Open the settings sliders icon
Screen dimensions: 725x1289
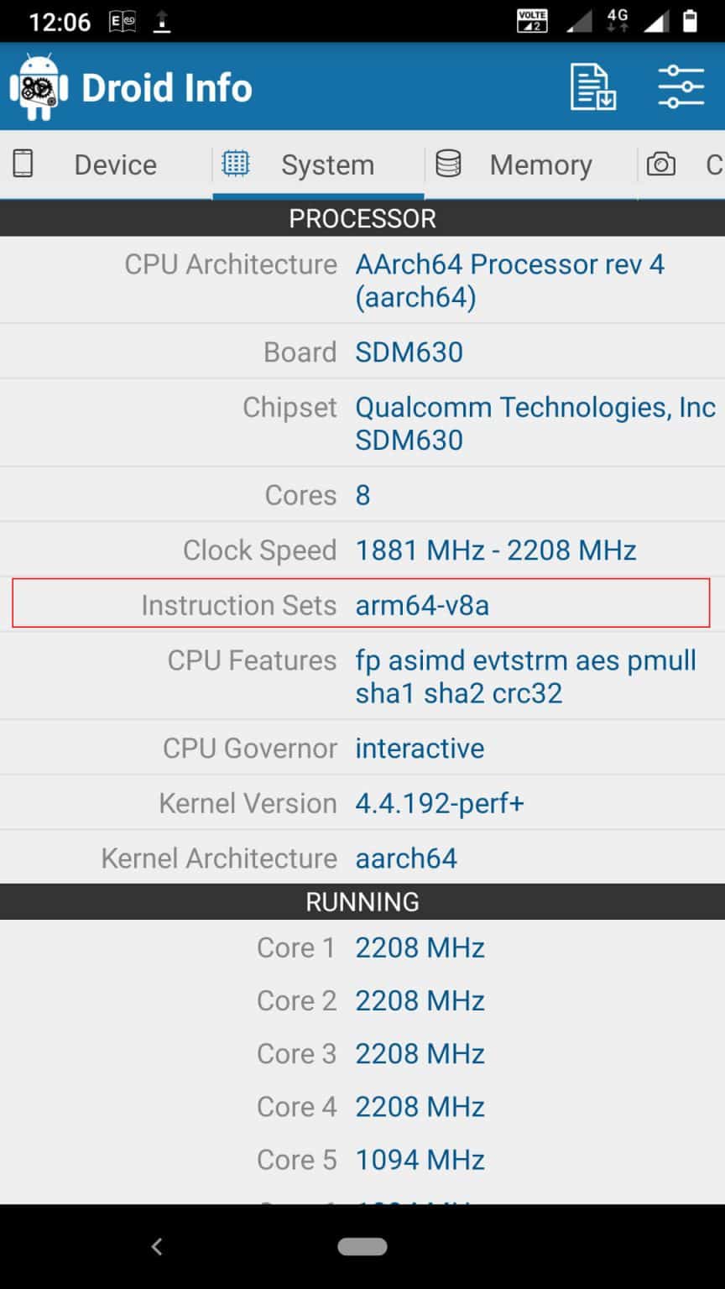pyautogui.click(x=681, y=86)
